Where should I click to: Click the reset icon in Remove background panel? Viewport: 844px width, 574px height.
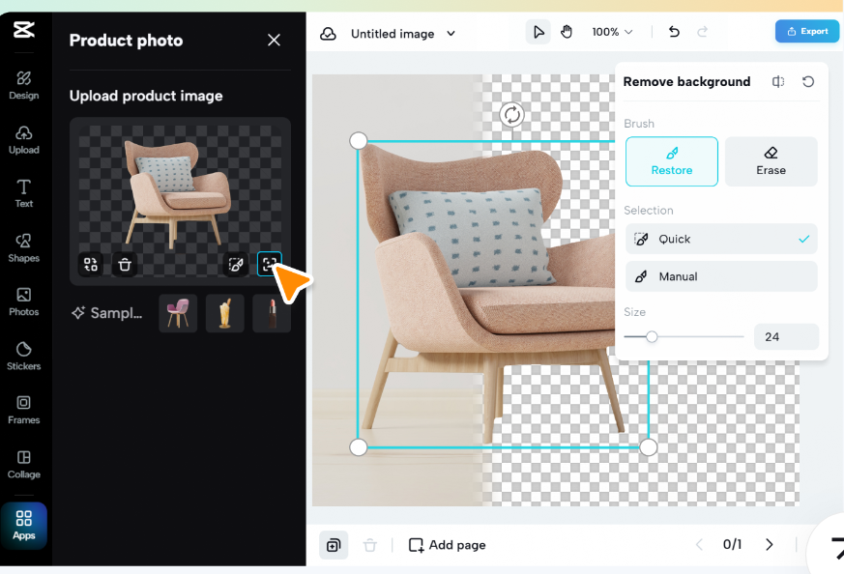[808, 82]
